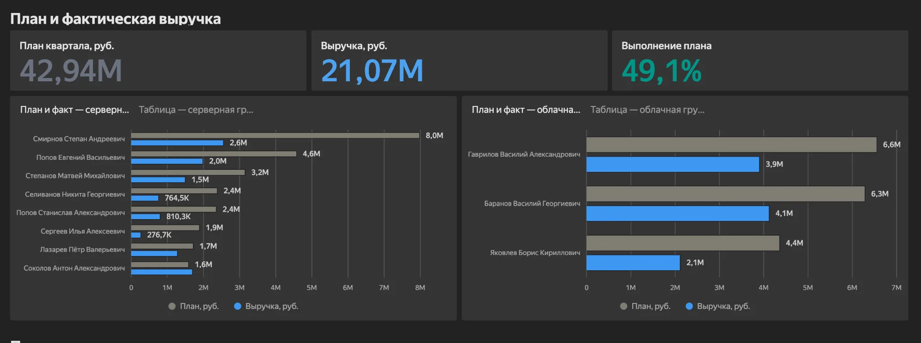Click the name «Смирнов Степан Андреевич»

pyautogui.click(x=79, y=139)
